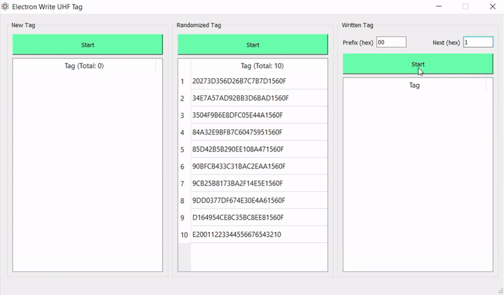The width and height of the screenshot is (504, 295).
Task: Select tag 34E7A57AD92BB3D6BAD1560F row
Action: pos(240,98)
